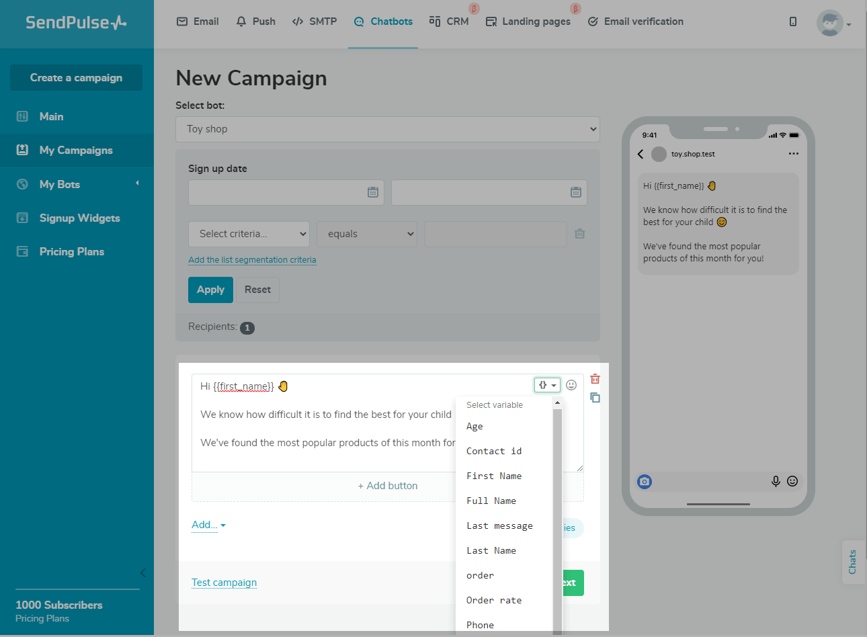Click the duplicate message copy icon
Viewport: 867px width, 637px height.
pos(595,398)
